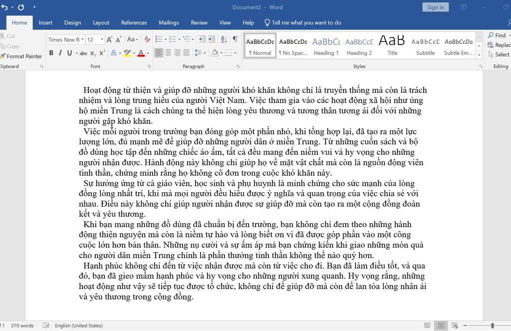
Task: Click the zoom slider handle
Action: [x=493, y=326]
